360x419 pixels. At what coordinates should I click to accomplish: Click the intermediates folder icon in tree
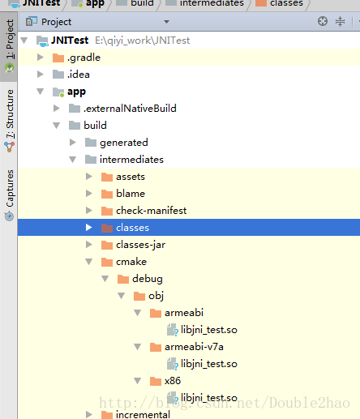[x=91, y=160]
